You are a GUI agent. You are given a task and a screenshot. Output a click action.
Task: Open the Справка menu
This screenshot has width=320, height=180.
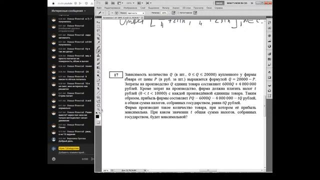(x=218, y=8)
